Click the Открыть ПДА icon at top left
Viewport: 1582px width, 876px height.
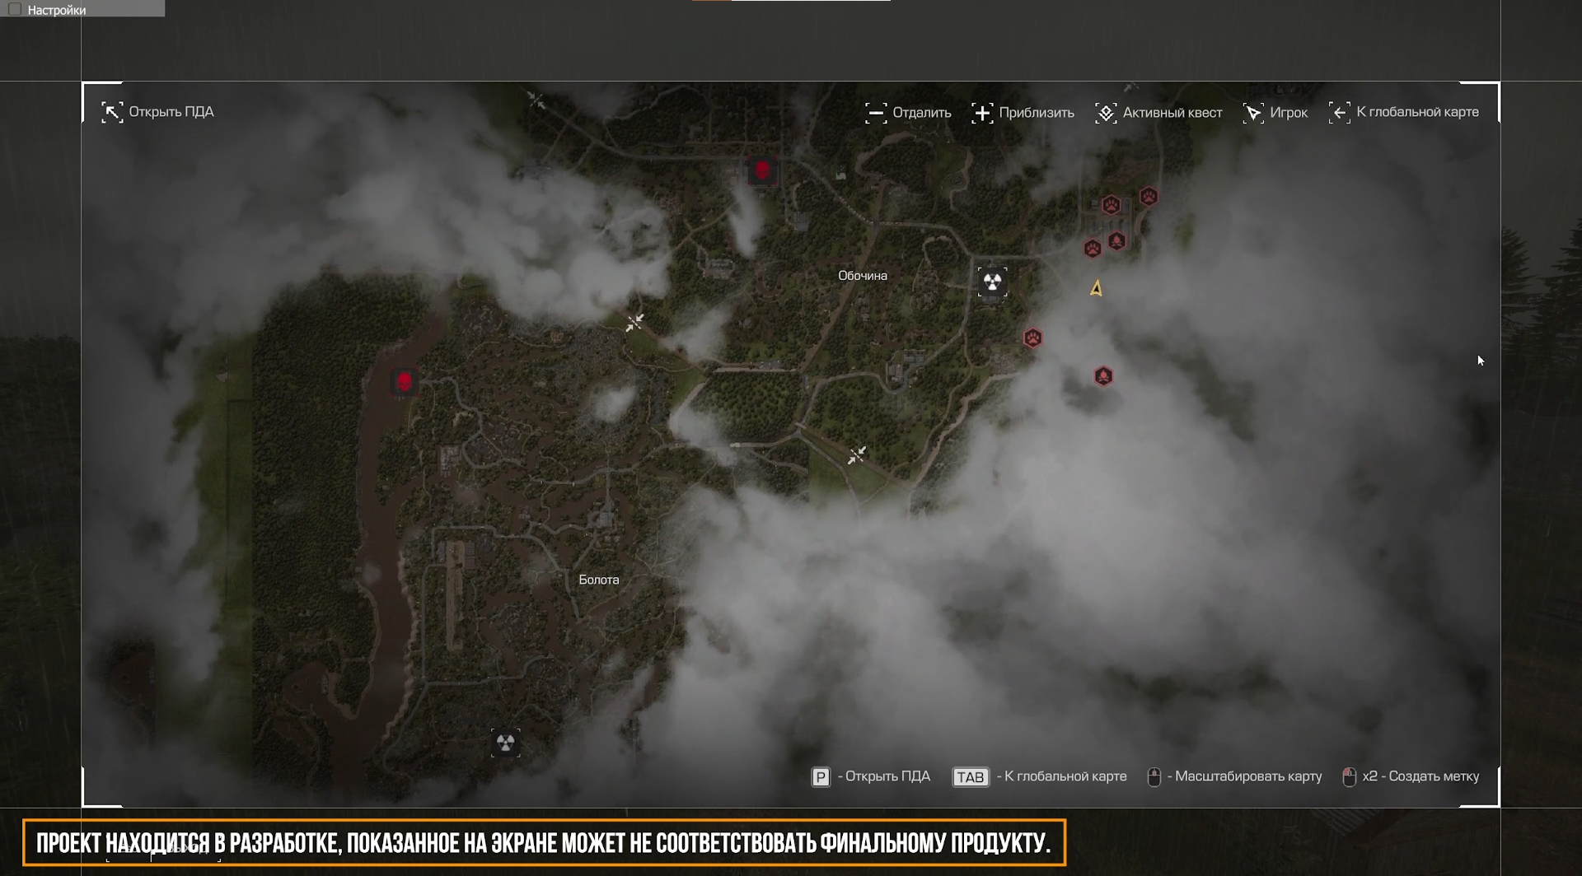(112, 112)
